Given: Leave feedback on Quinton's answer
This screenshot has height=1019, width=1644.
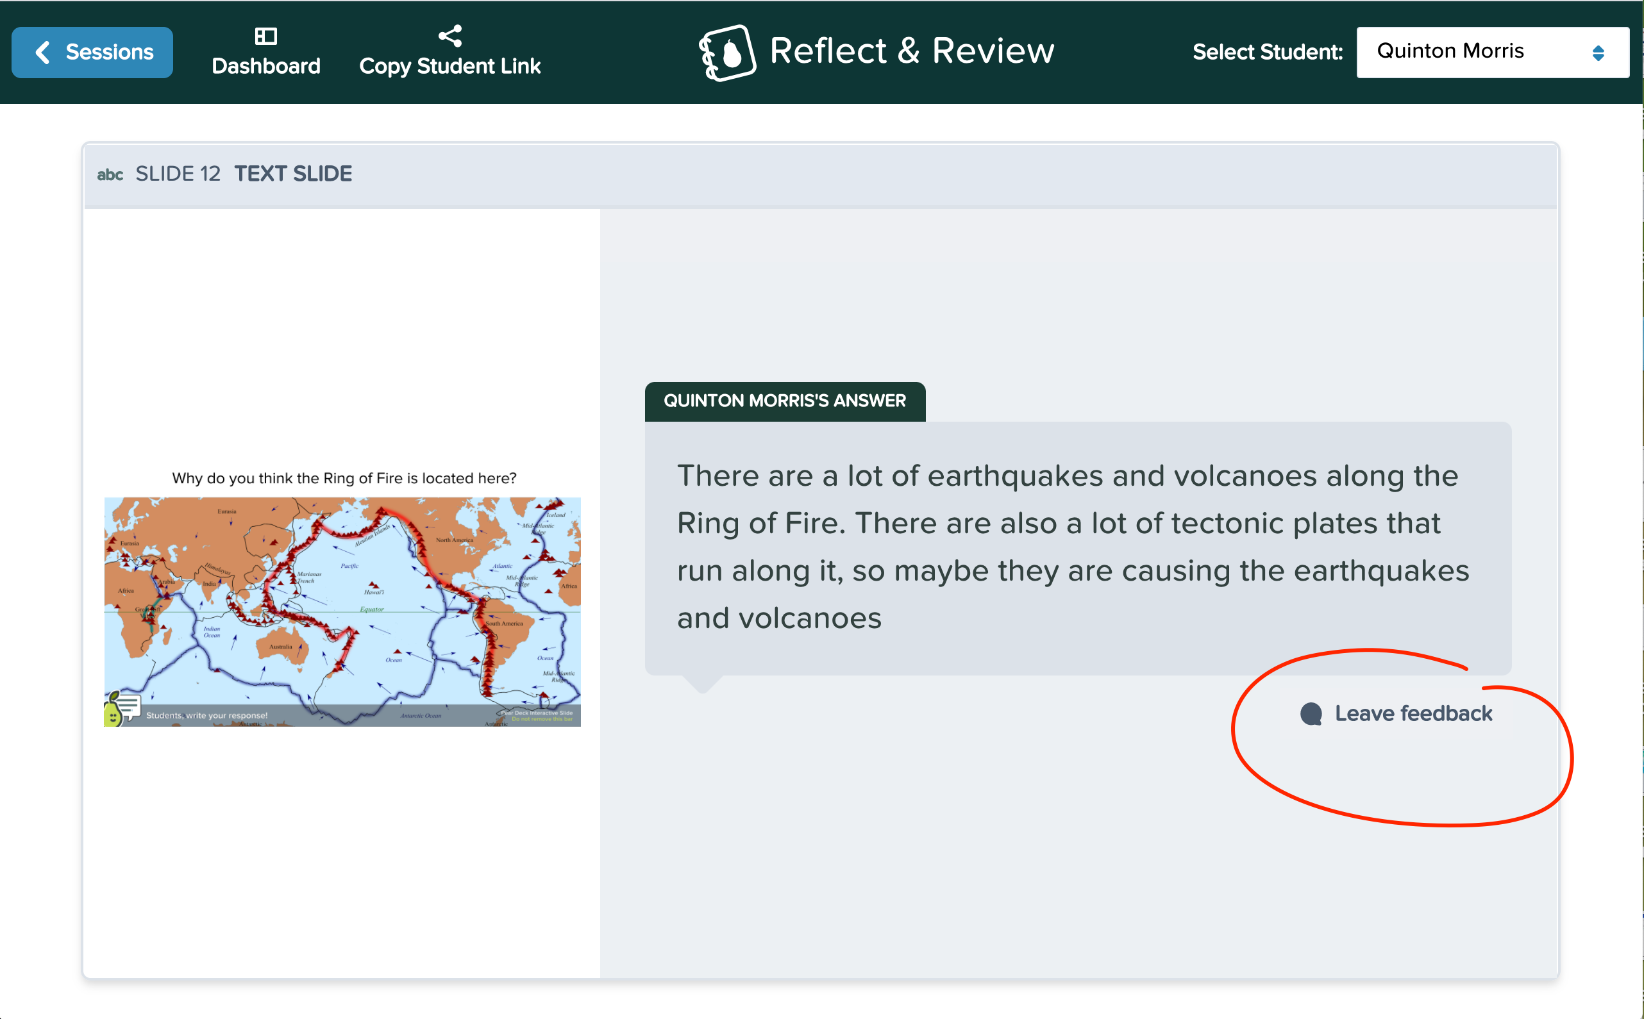Looking at the screenshot, I should pyautogui.click(x=1413, y=713).
